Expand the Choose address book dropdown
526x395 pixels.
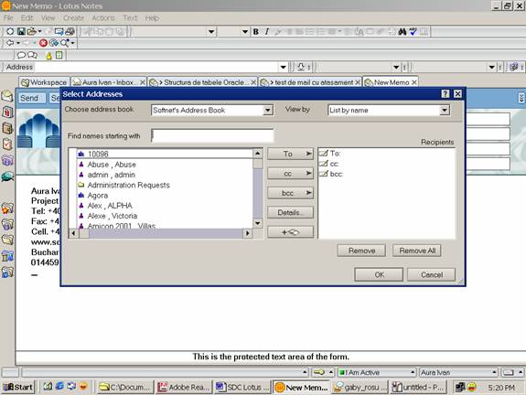pos(268,110)
